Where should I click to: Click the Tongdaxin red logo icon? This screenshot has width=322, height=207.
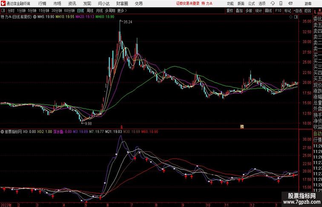pos(3,3)
